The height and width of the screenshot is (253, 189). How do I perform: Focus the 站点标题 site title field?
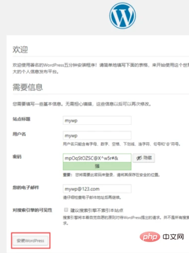pyautogui.click(x=97, y=120)
